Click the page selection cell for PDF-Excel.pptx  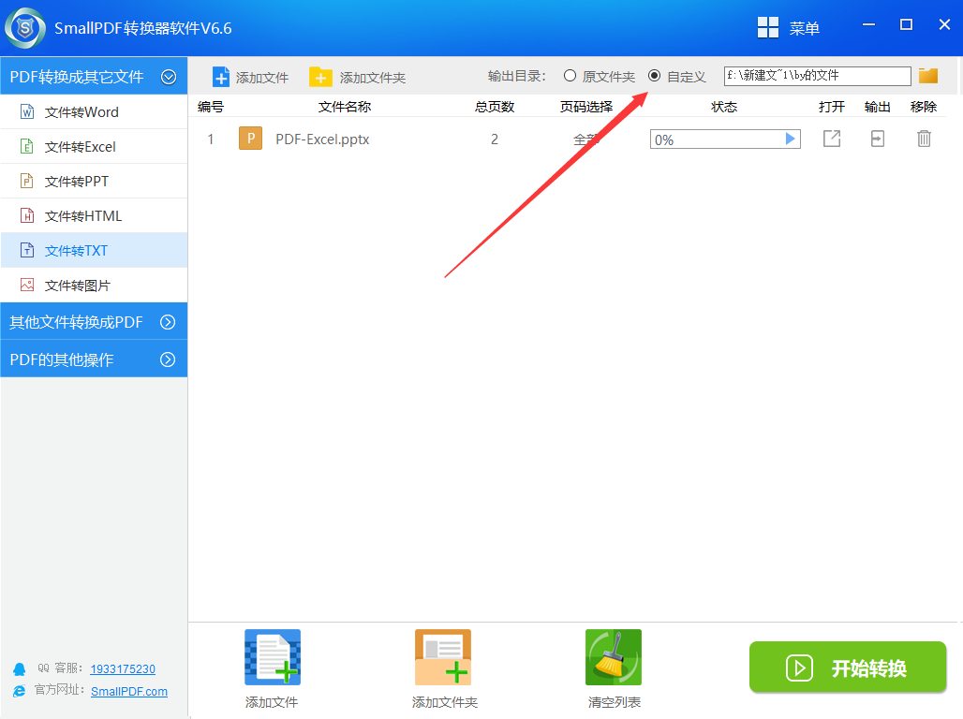click(x=586, y=139)
